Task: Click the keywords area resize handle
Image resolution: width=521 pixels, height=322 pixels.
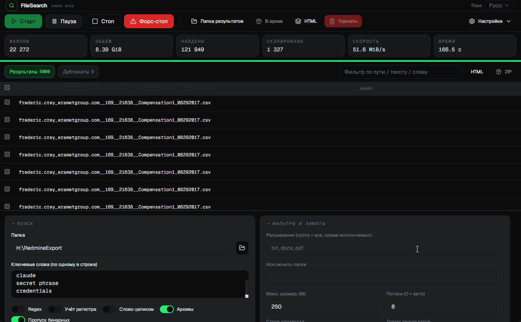Action: (246, 296)
